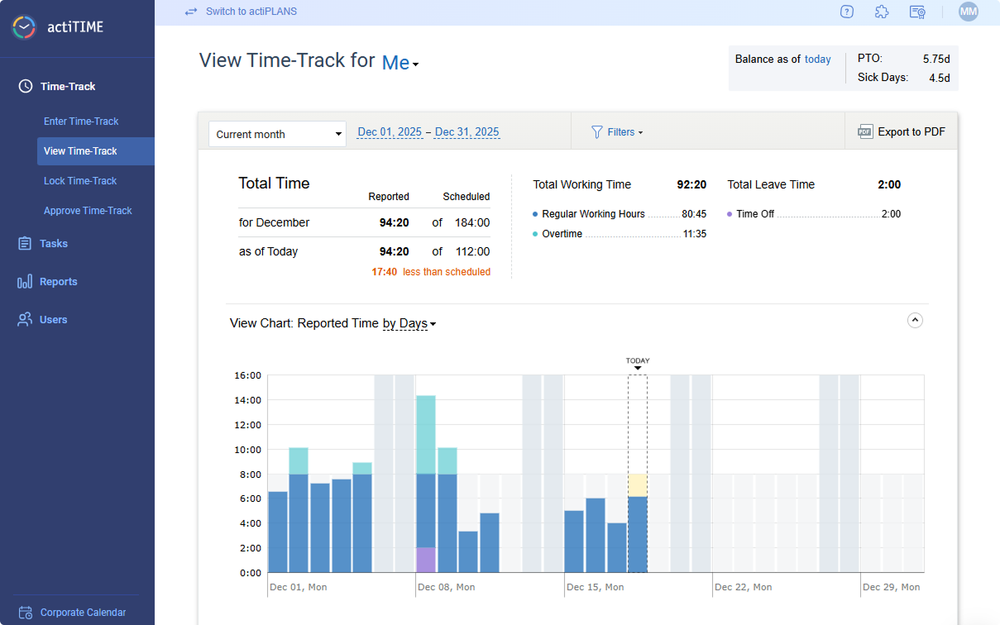Click the integrations puzzle piece icon

click(x=882, y=12)
